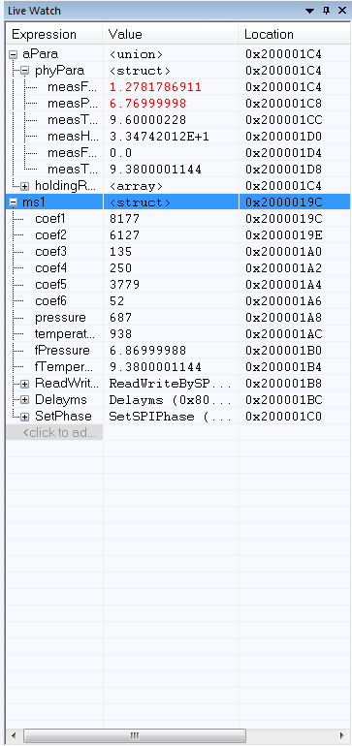This screenshot has width=352, height=746.
Task: Click the coef2 value 6127
Action: click(x=124, y=235)
